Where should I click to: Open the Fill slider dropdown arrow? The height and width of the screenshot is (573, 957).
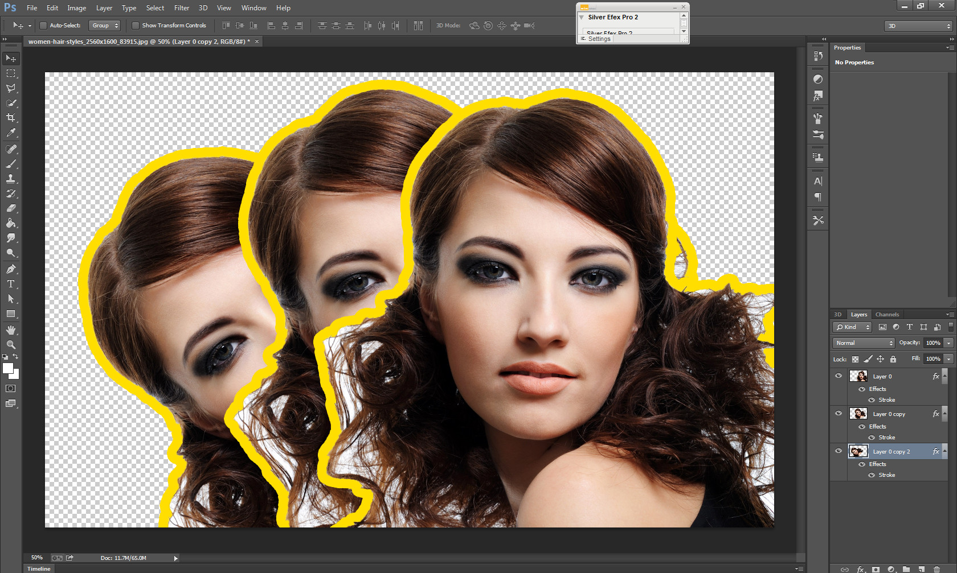[x=949, y=358]
